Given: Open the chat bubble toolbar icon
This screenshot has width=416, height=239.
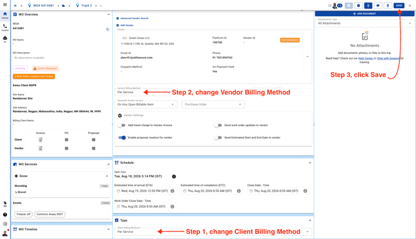Looking at the screenshot, I should 378,6.
